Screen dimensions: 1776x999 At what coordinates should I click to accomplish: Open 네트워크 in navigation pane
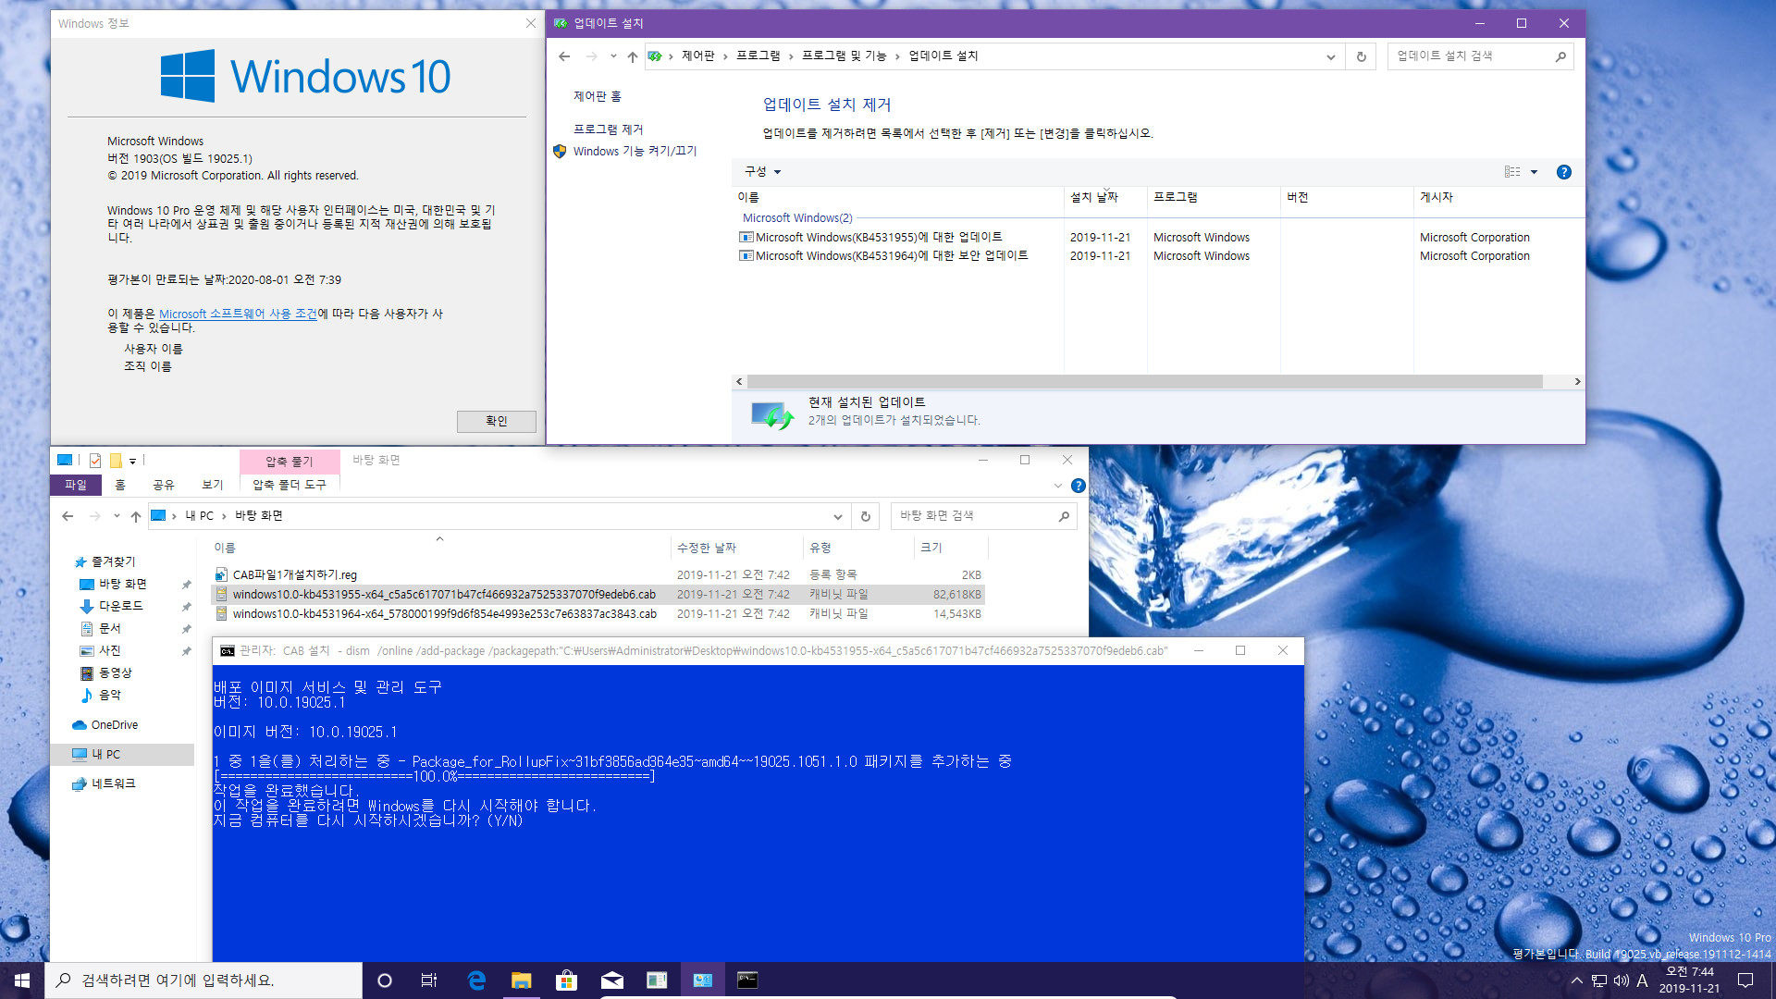click(114, 783)
